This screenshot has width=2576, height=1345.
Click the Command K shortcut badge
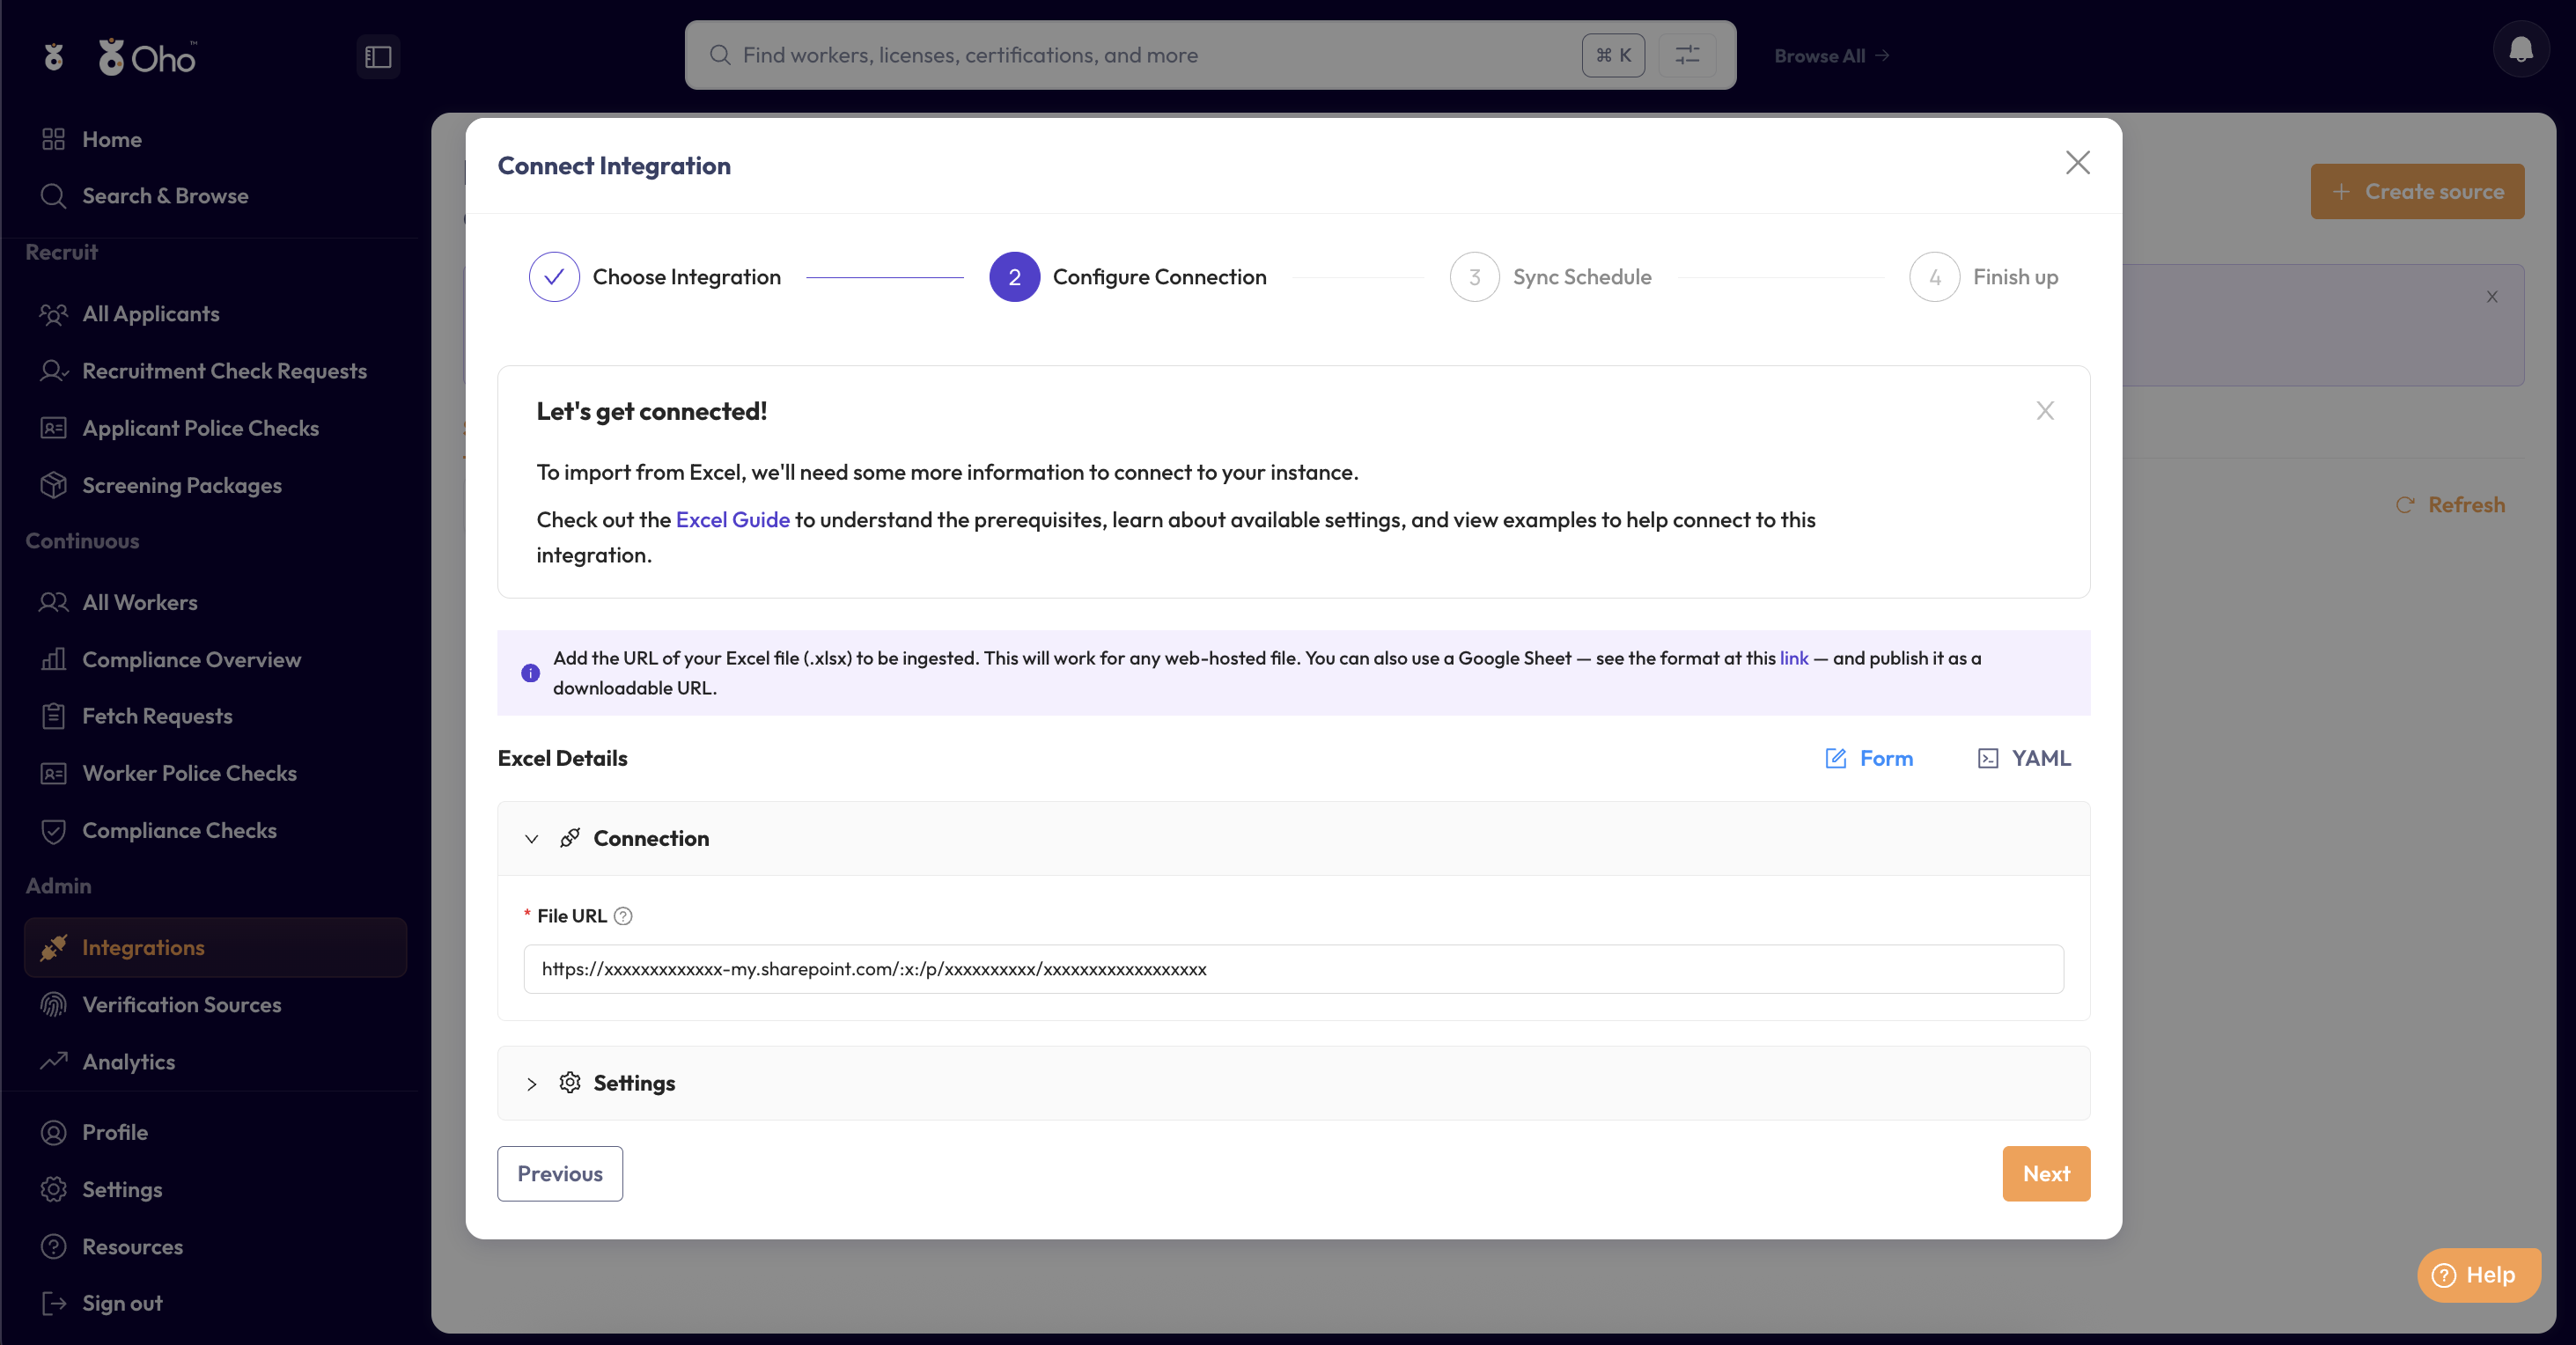tap(1613, 55)
